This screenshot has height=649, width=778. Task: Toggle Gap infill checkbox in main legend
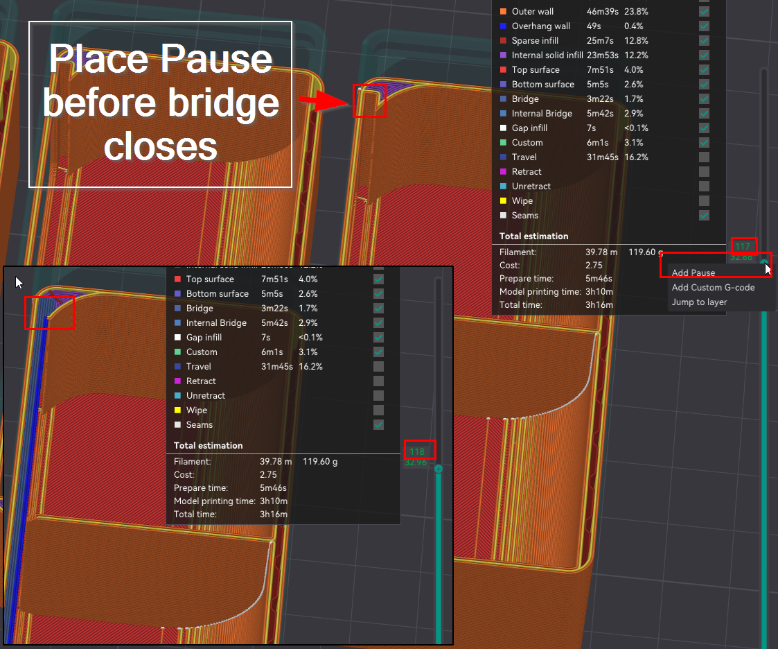pyautogui.click(x=704, y=128)
